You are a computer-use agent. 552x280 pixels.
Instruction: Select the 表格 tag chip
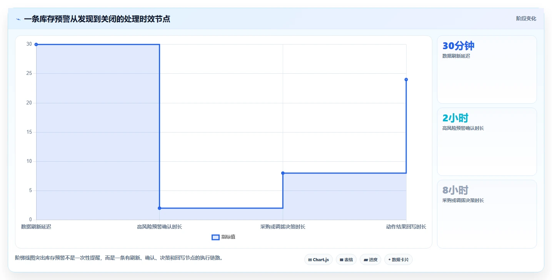[346, 260]
